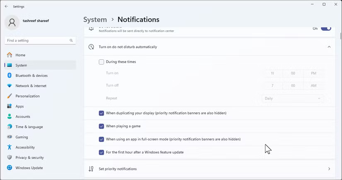342x180 pixels.
Task: Go to Time & language settings
Action: (x=29, y=127)
